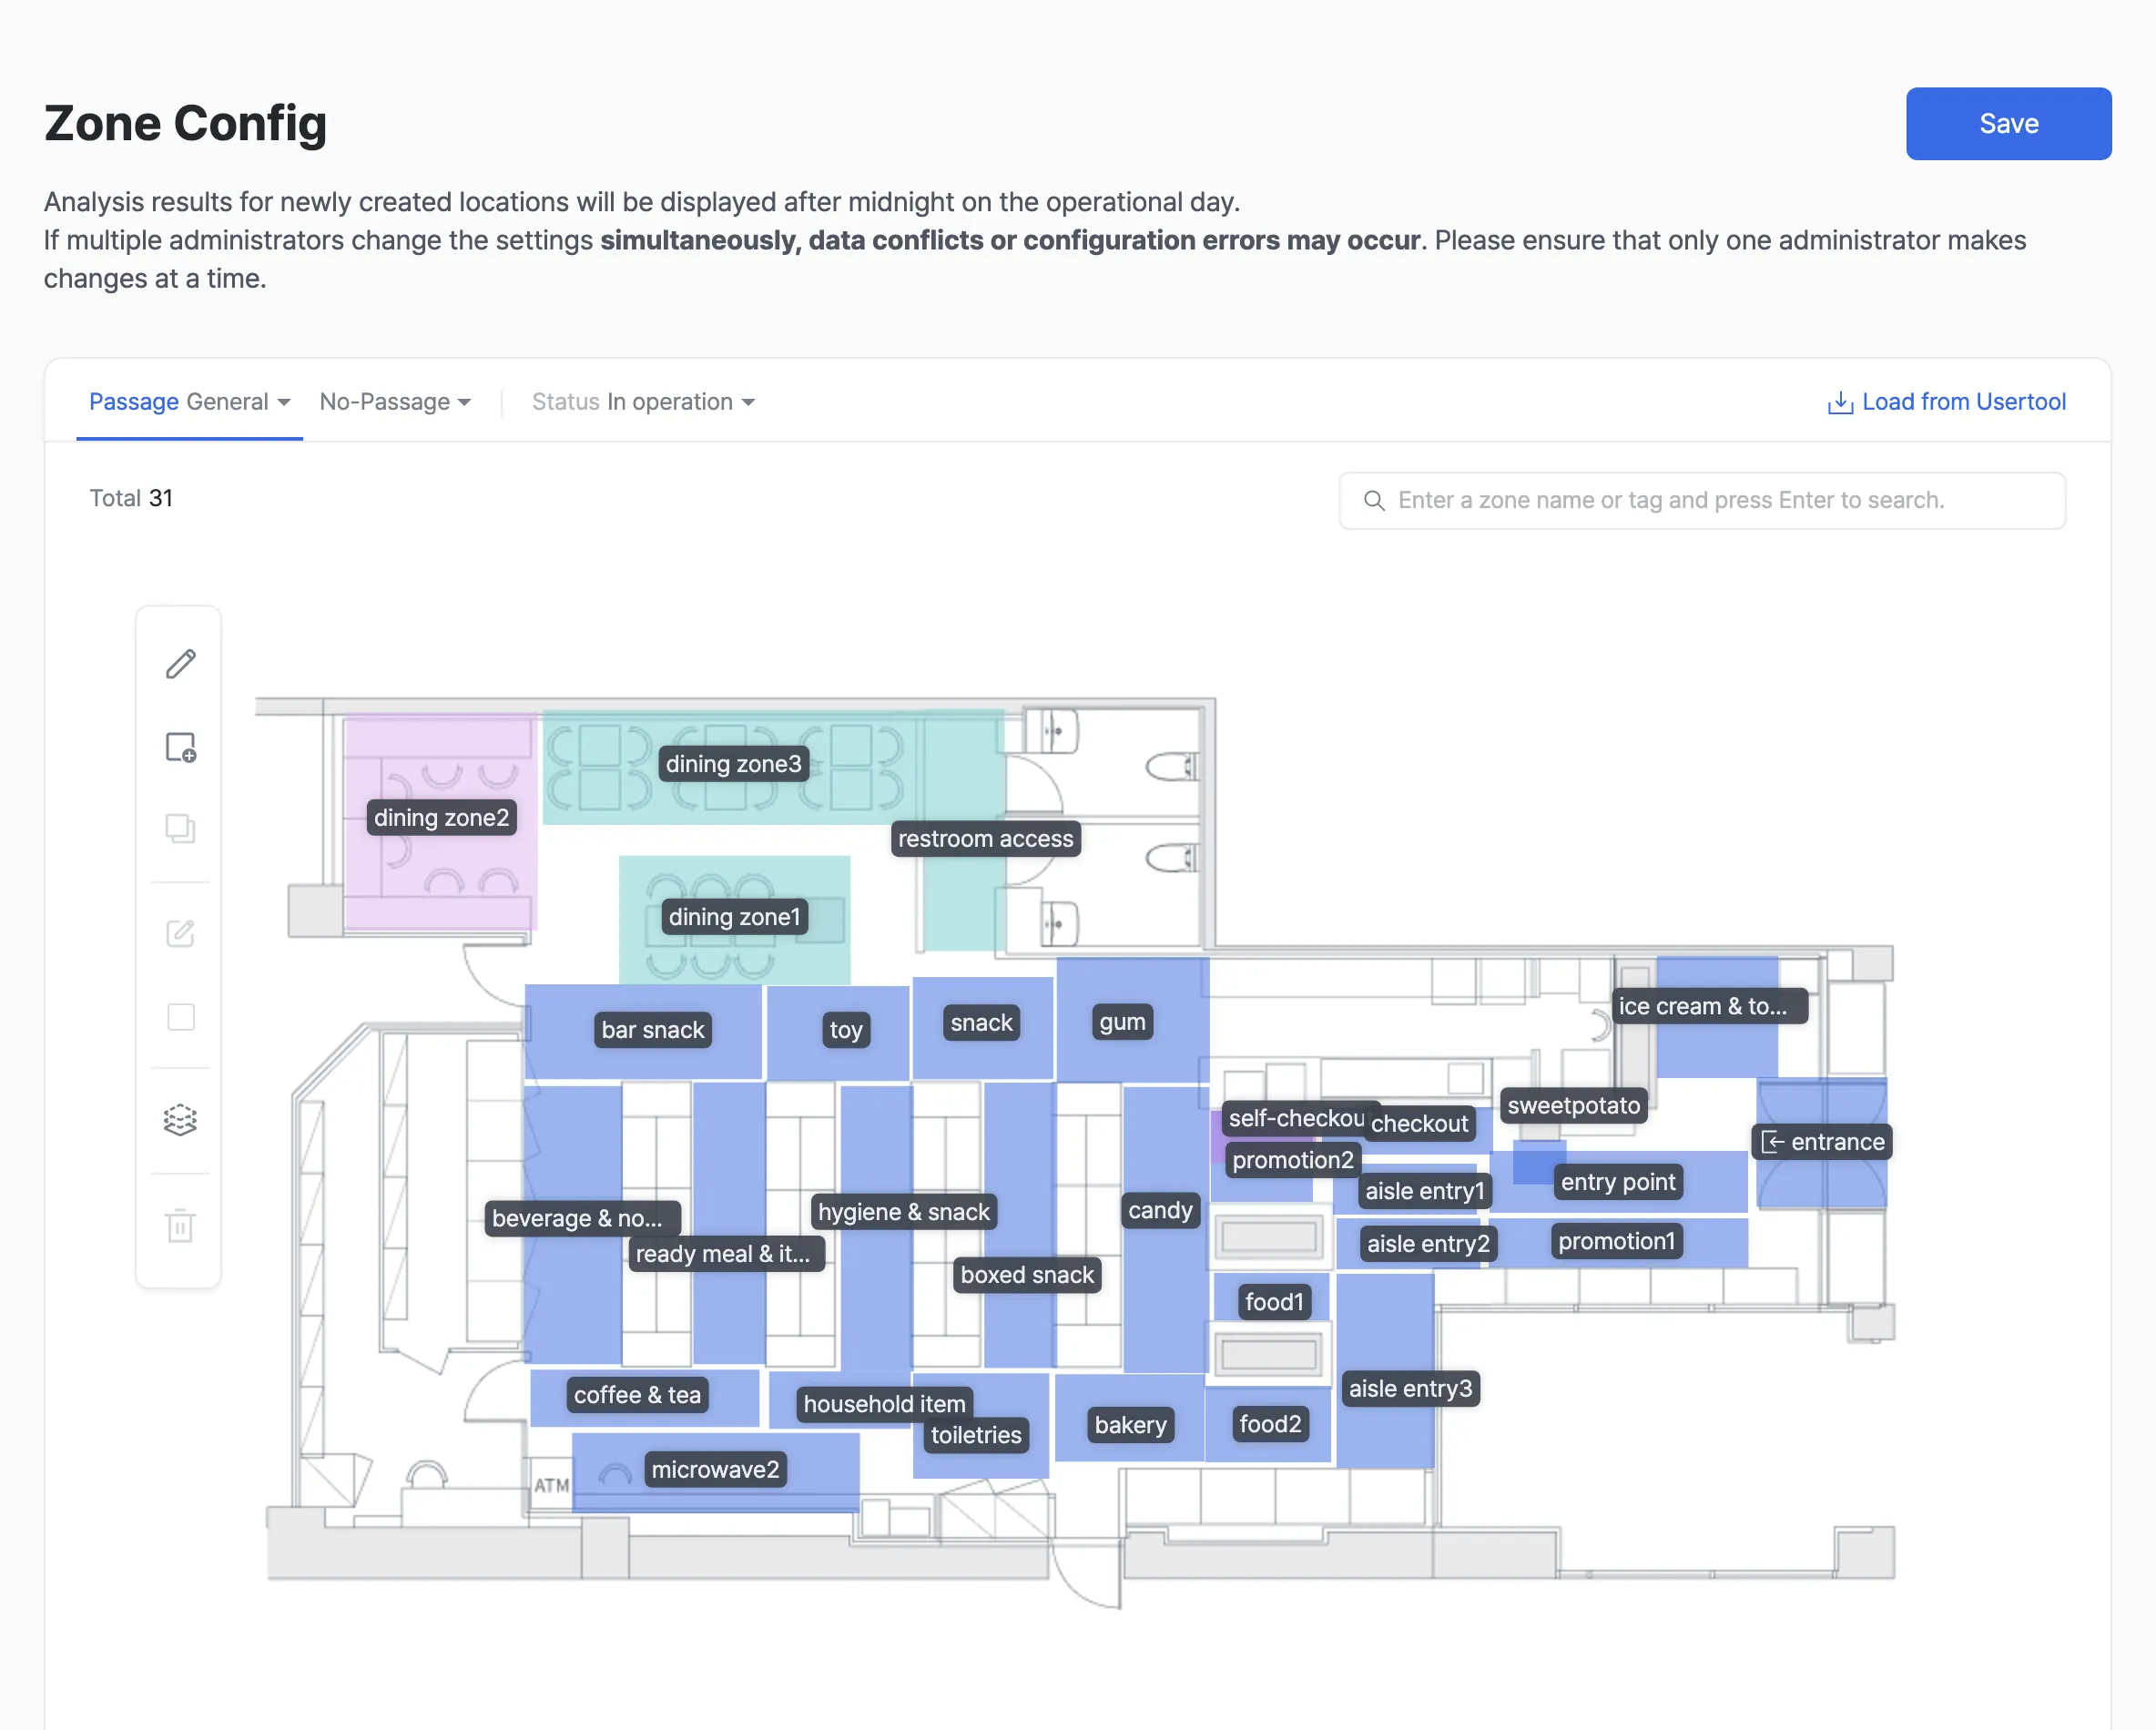Click the trash delete icon

click(180, 1225)
